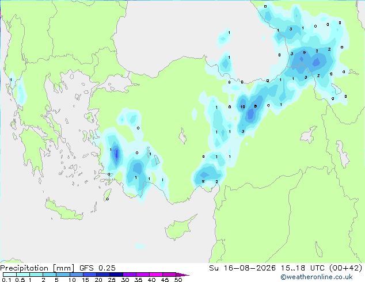Click the '15..18 UTC' time range text
The image size is (365, 282).
point(303,268)
